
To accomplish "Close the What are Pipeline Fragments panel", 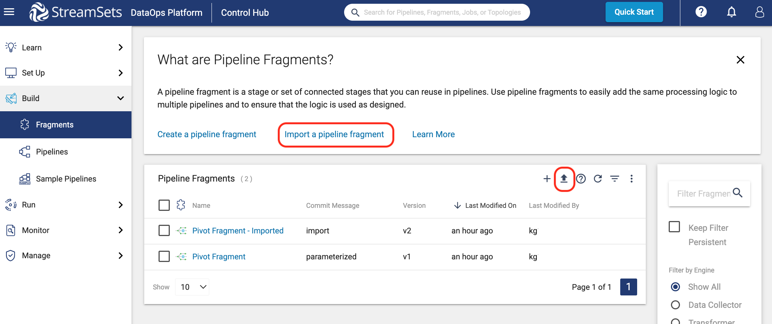I will [x=740, y=60].
